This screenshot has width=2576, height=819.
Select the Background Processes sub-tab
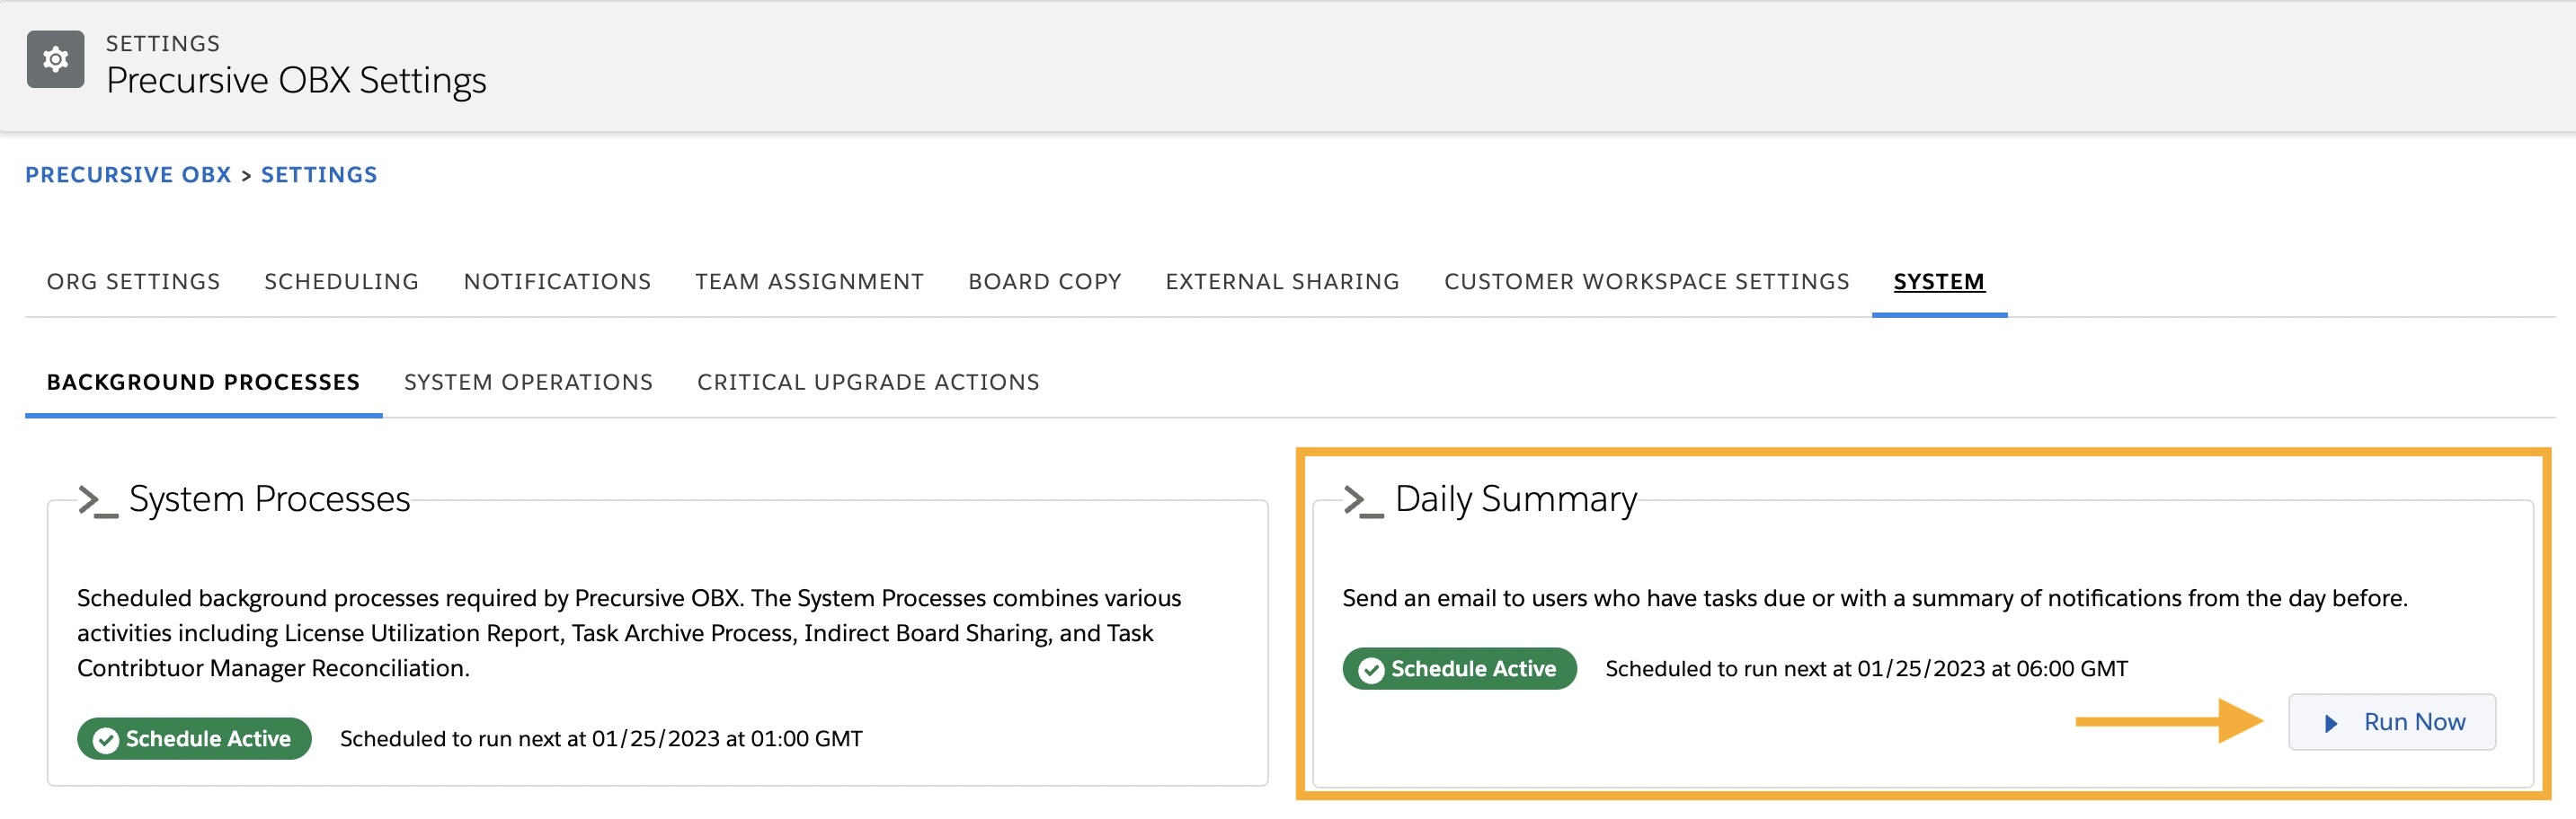pyautogui.click(x=203, y=383)
